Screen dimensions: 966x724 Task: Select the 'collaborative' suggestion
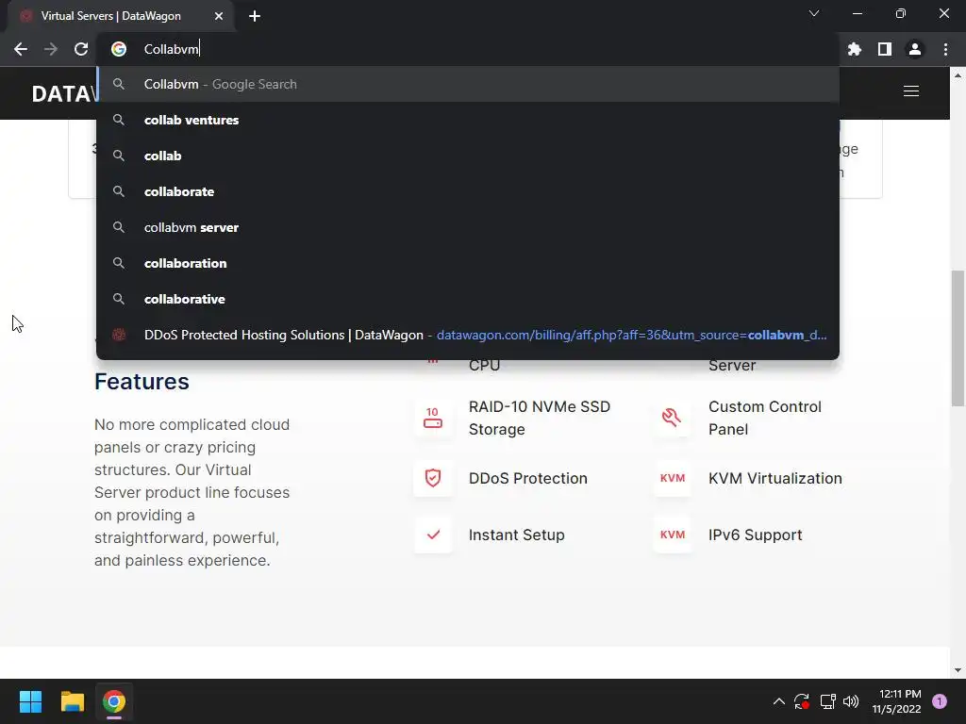[x=468, y=299]
